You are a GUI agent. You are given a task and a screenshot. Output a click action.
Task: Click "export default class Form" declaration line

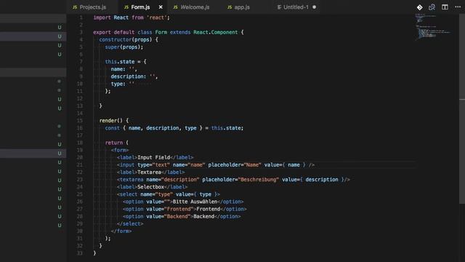click(x=168, y=32)
